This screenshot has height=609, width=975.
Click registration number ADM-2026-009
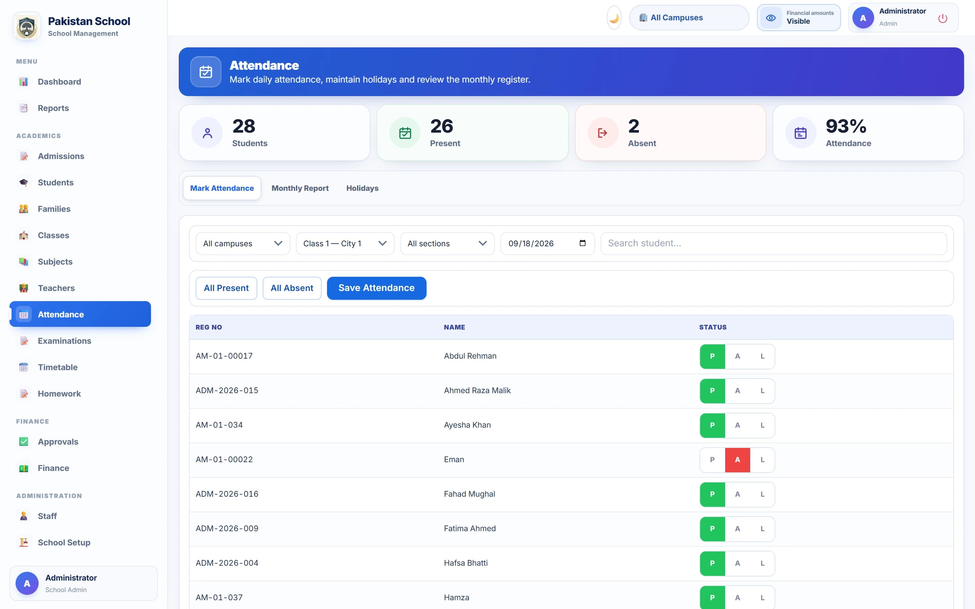click(x=227, y=528)
